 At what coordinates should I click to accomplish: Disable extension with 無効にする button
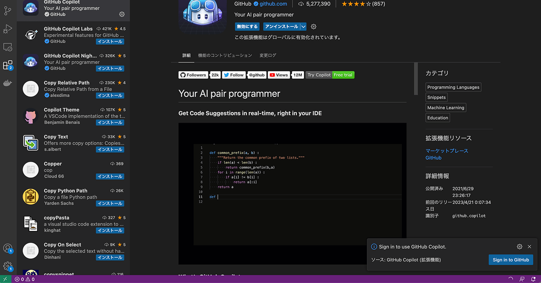click(247, 27)
